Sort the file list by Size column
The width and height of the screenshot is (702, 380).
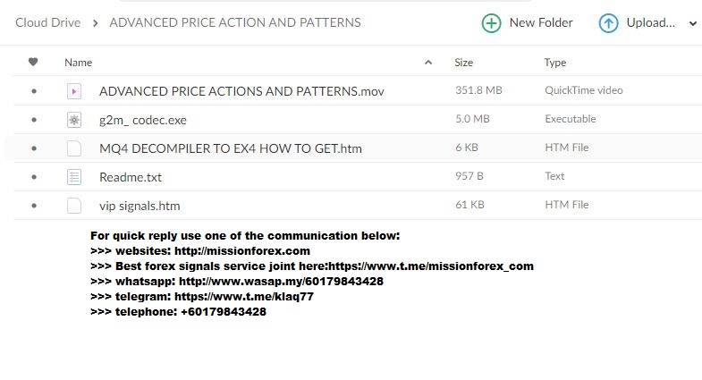click(464, 63)
